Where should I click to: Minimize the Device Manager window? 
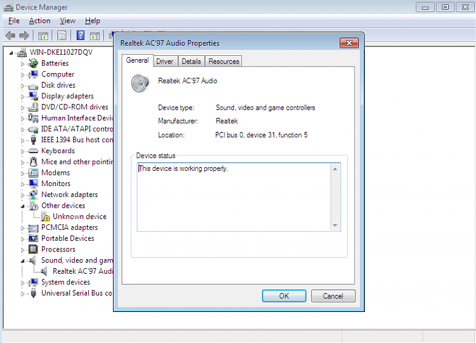click(425, 7)
